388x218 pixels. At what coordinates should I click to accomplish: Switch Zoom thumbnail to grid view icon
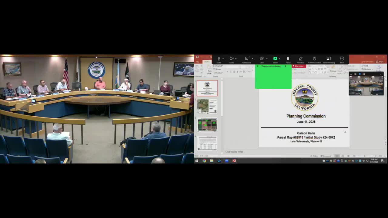pos(364,74)
